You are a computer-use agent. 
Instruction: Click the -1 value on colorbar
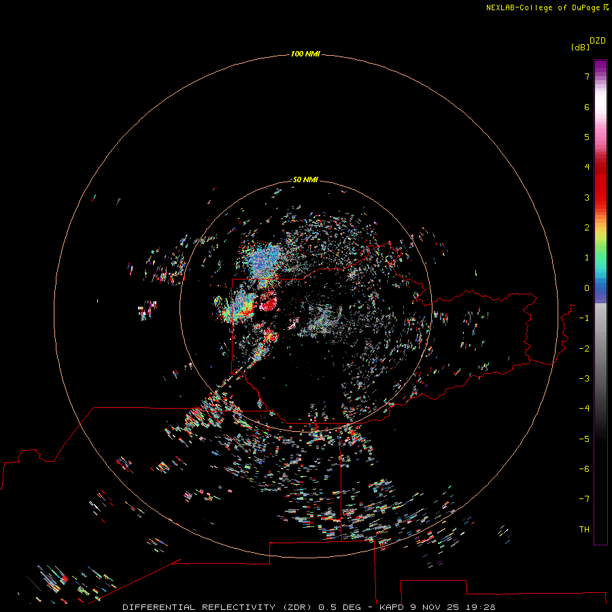[x=584, y=318]
